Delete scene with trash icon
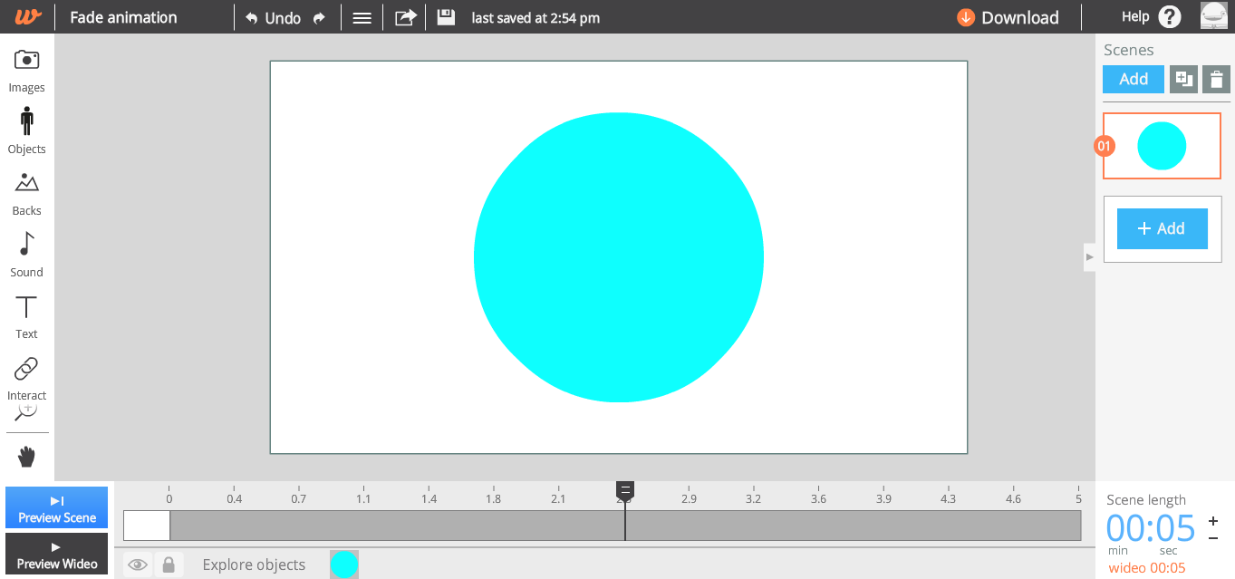The width and height of the screenshot is (1235, 579). pyautogui.click(x=1216, y=79)
